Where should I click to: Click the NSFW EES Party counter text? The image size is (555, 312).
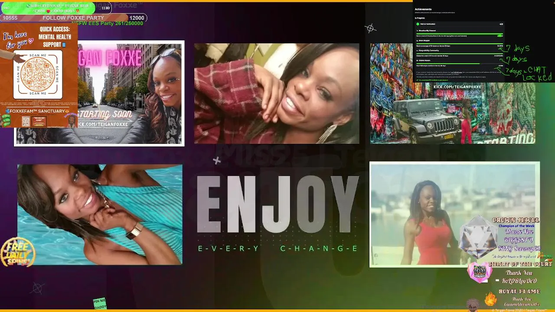pyautogui.click(x=107, y=23)
